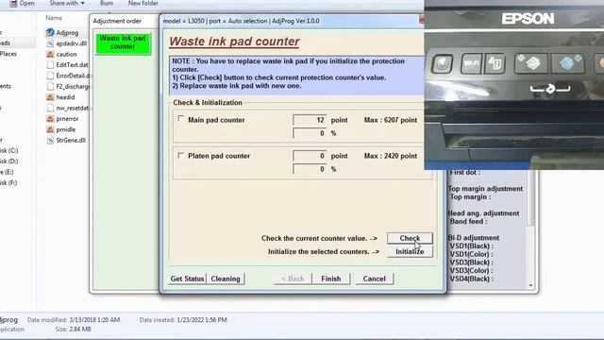Screen dimensions: 604x340
Task: Click the Main pad counter percent field
Action: point(310,133)
